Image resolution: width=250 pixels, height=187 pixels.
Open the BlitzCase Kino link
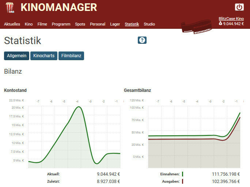pyautogui.click(x=231, y=19)
